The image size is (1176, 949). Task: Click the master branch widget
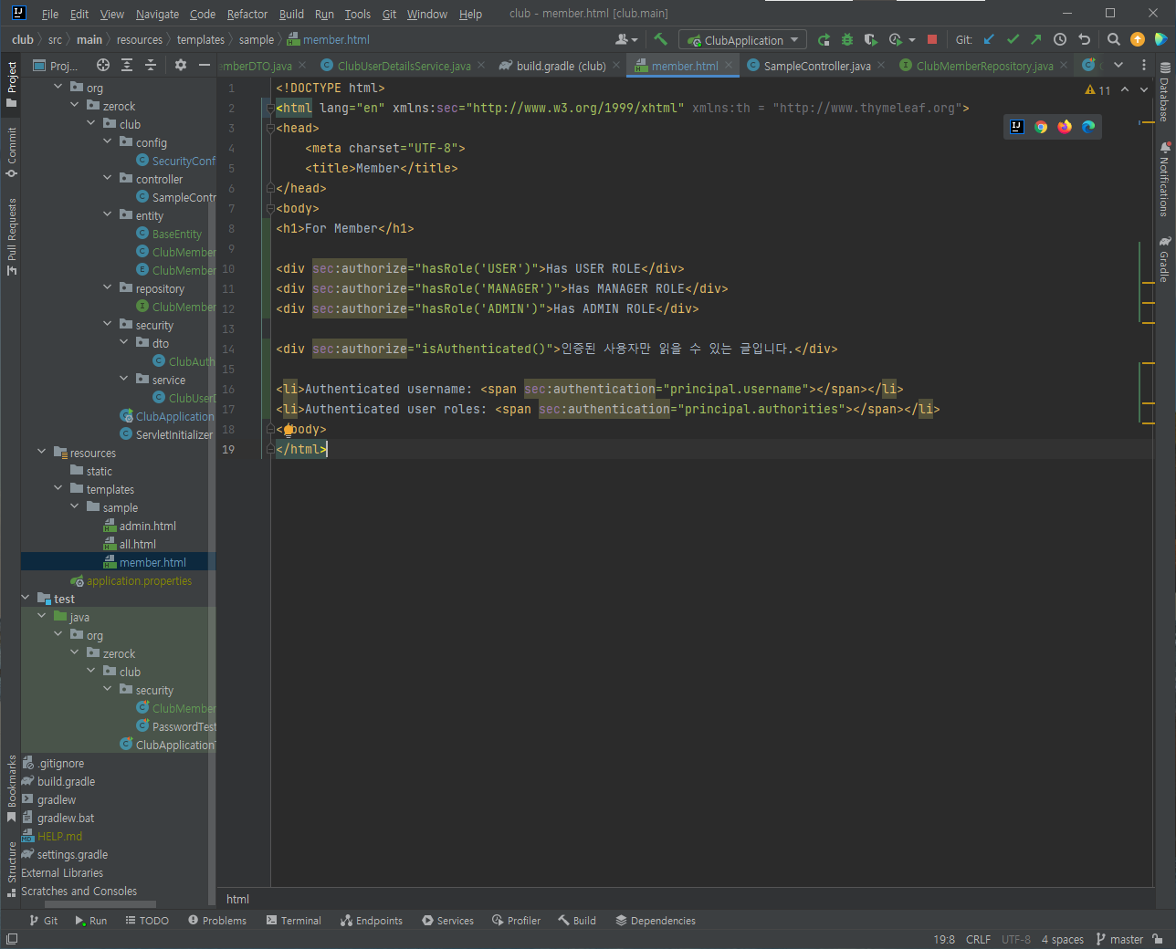(x=1119, y=939)
